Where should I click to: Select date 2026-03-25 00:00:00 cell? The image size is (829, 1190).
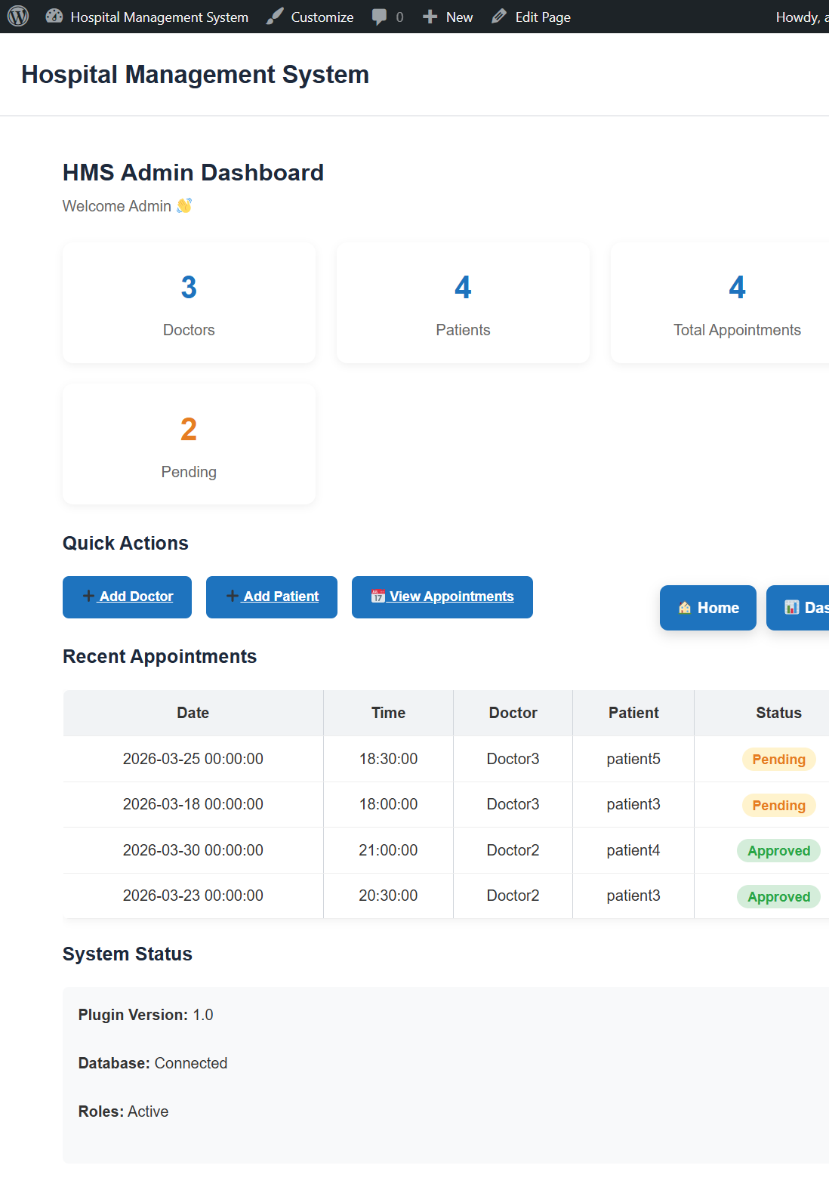point(193,759)
